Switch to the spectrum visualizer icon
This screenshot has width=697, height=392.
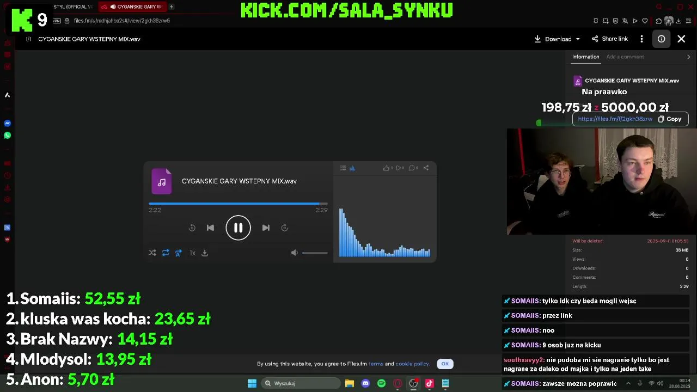[x=352, y=168]
